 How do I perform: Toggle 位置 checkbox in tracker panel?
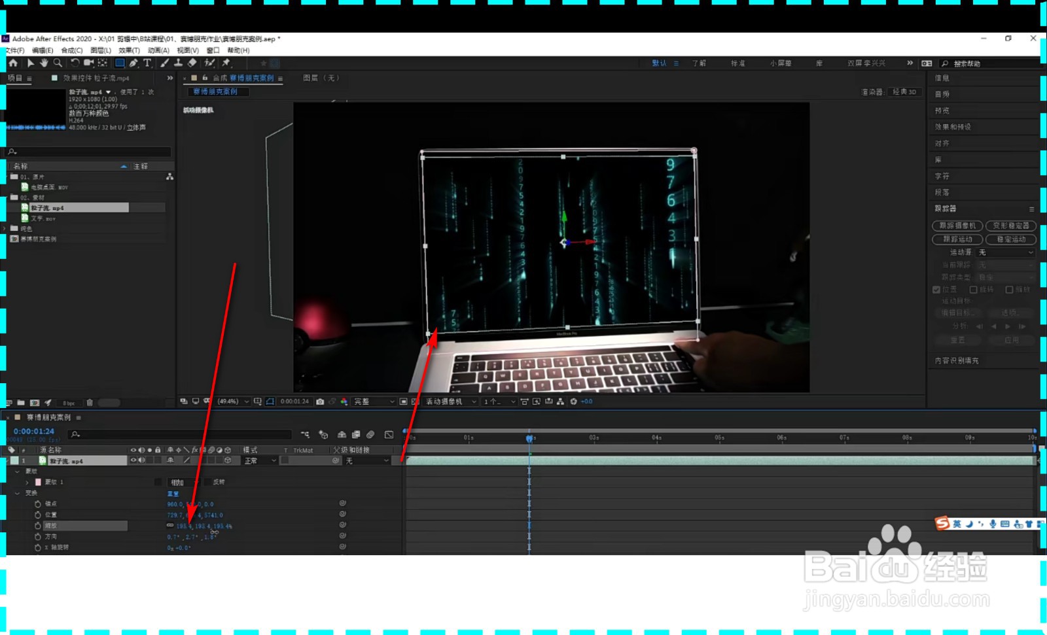(936, 290)
